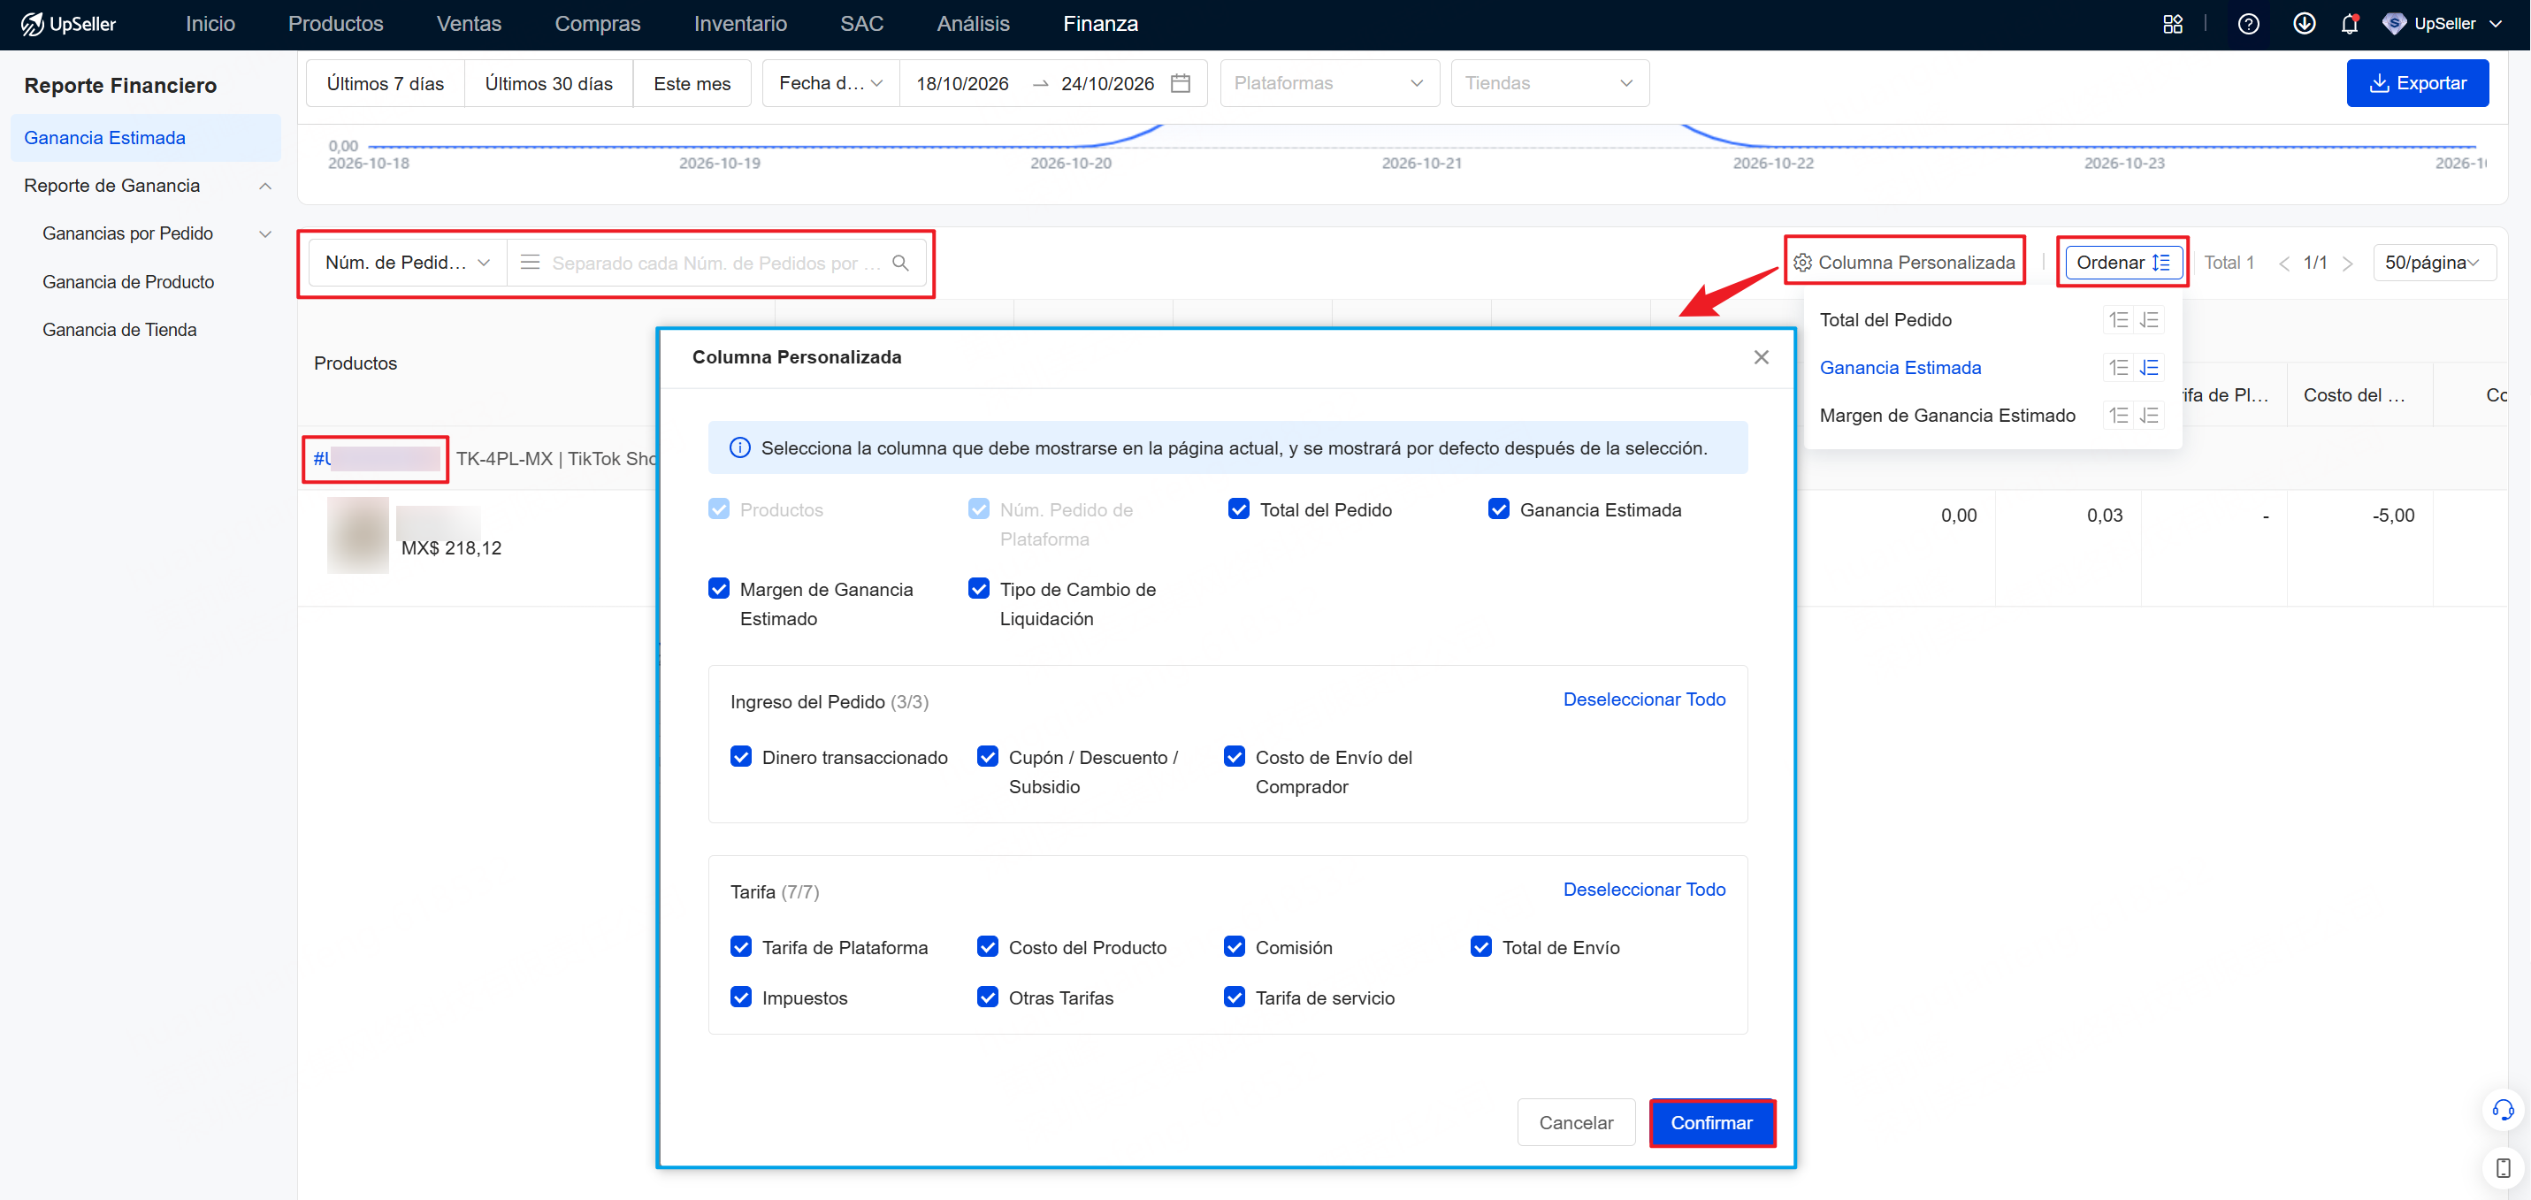Uncheck Dinero transaccionado
This screenshot has width=2531, height=1200.
741,757
